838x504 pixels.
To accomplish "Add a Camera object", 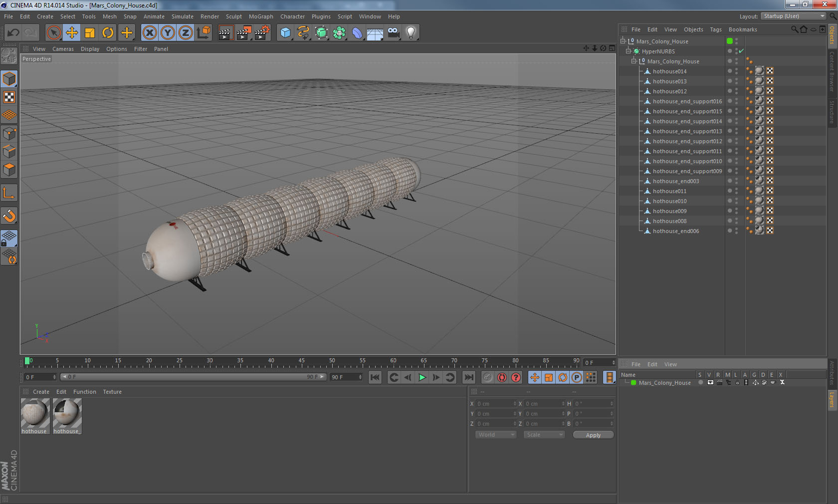I will tap(393, 33).
